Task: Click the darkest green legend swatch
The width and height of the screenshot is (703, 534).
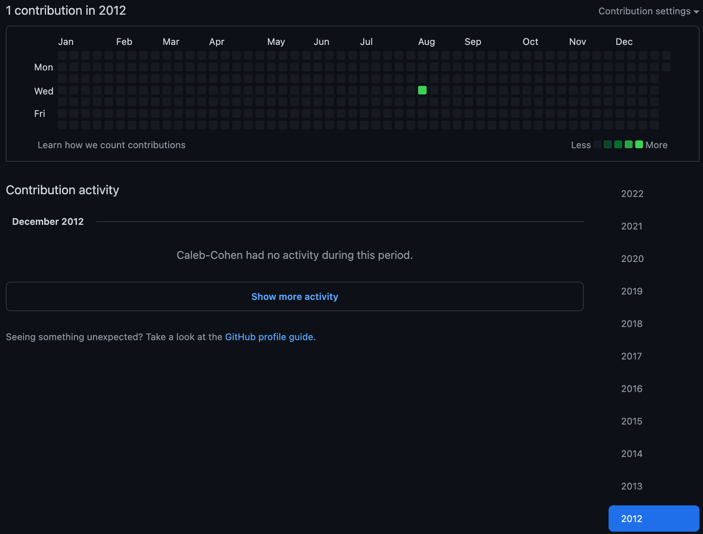Action: (x=608, y=144)
